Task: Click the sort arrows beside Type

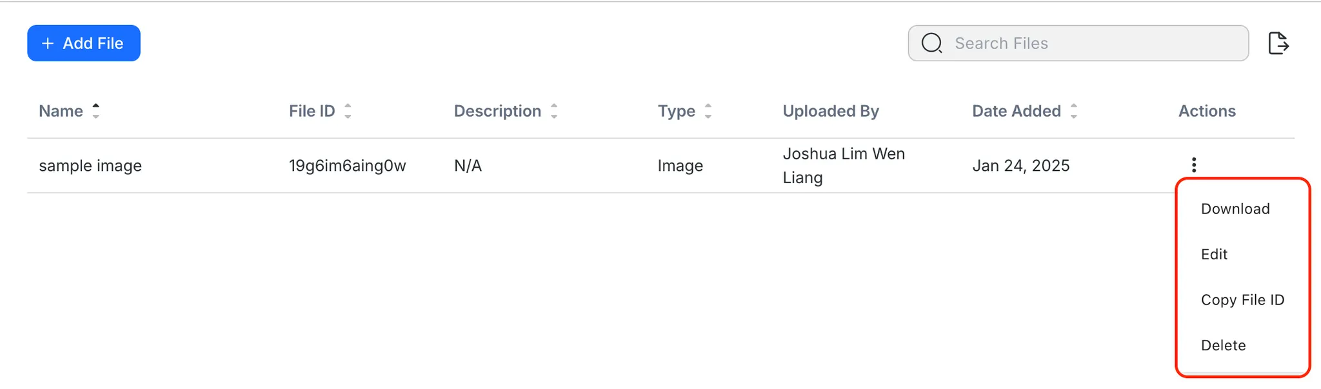Action: tap(708, 111)
